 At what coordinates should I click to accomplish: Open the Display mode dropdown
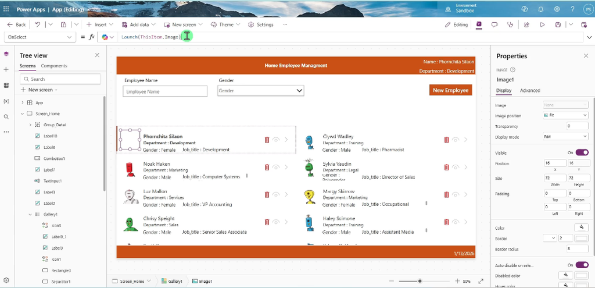(x=565, y=136)
